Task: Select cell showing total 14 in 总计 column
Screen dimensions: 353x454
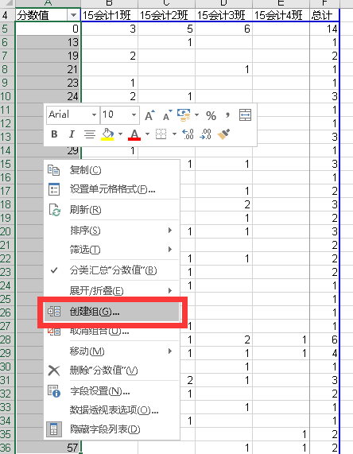Action: (324, 29)
